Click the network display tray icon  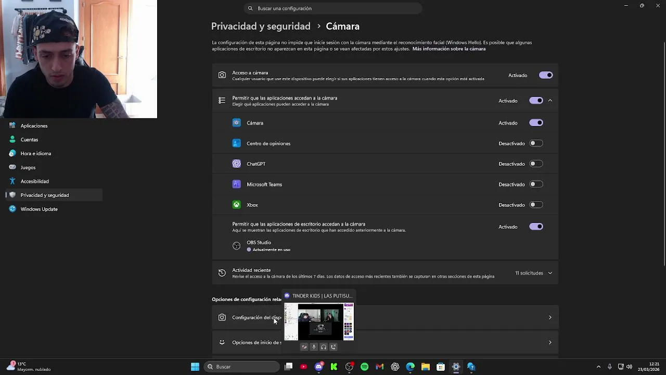tap(620, 367)
